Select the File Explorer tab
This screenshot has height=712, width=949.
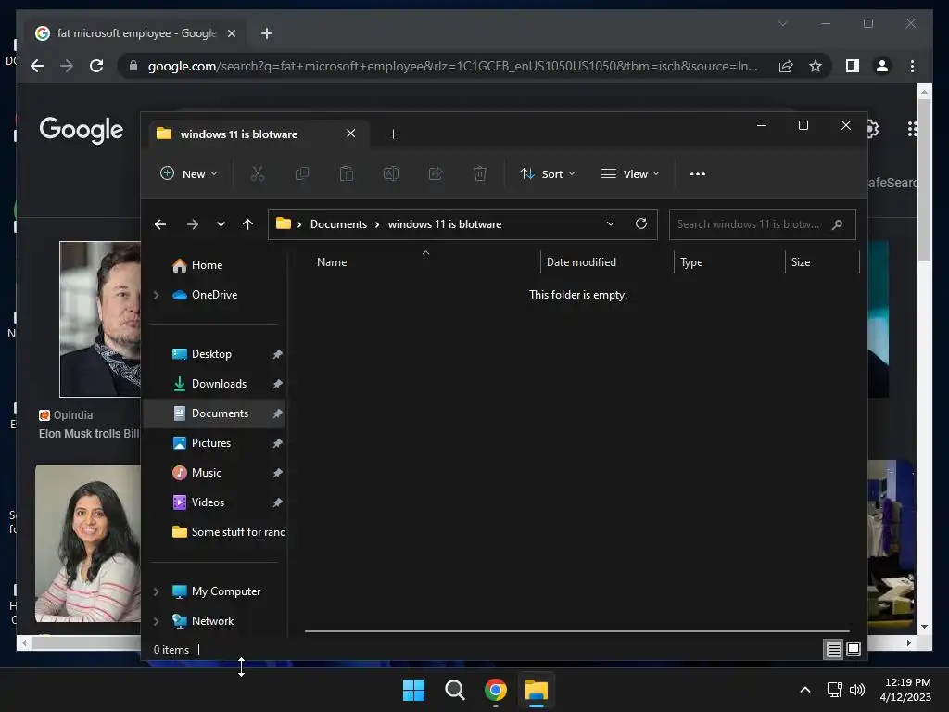[259, 133]
